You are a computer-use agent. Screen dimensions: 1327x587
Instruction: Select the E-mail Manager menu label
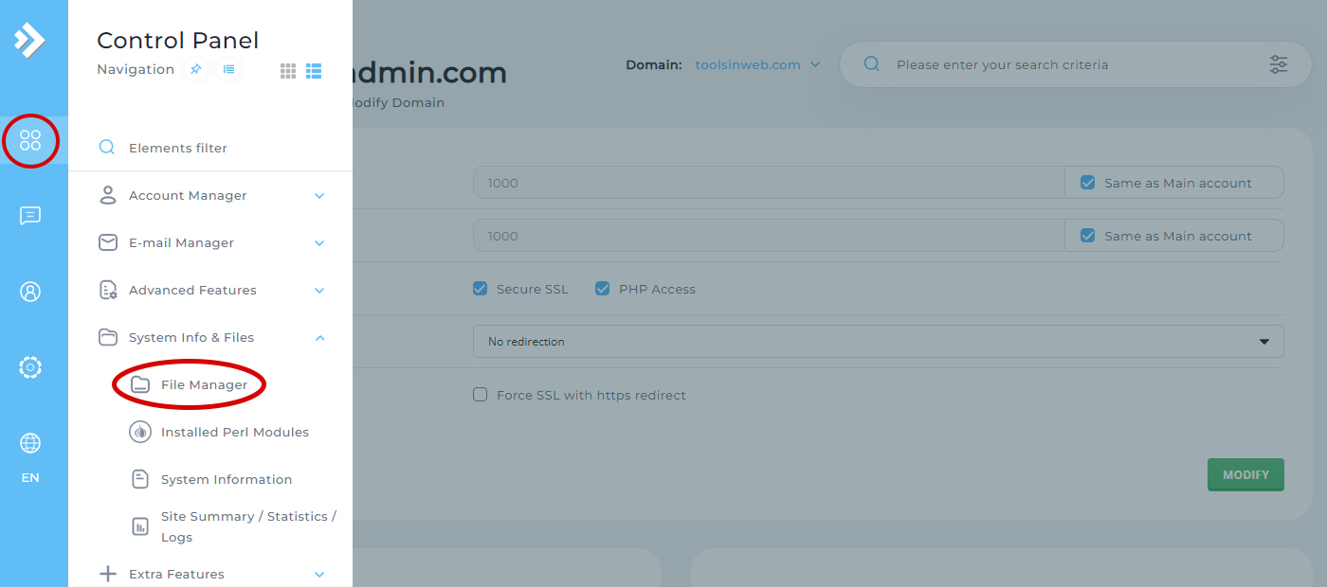[181, 242]
